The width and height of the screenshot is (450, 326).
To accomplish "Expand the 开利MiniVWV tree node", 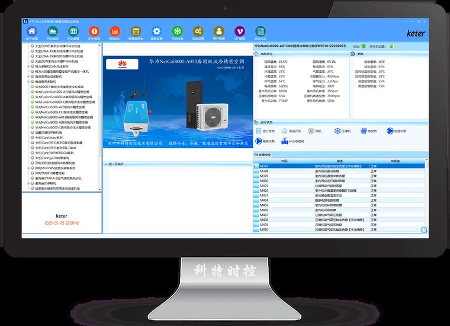I will tap(28, 168).
